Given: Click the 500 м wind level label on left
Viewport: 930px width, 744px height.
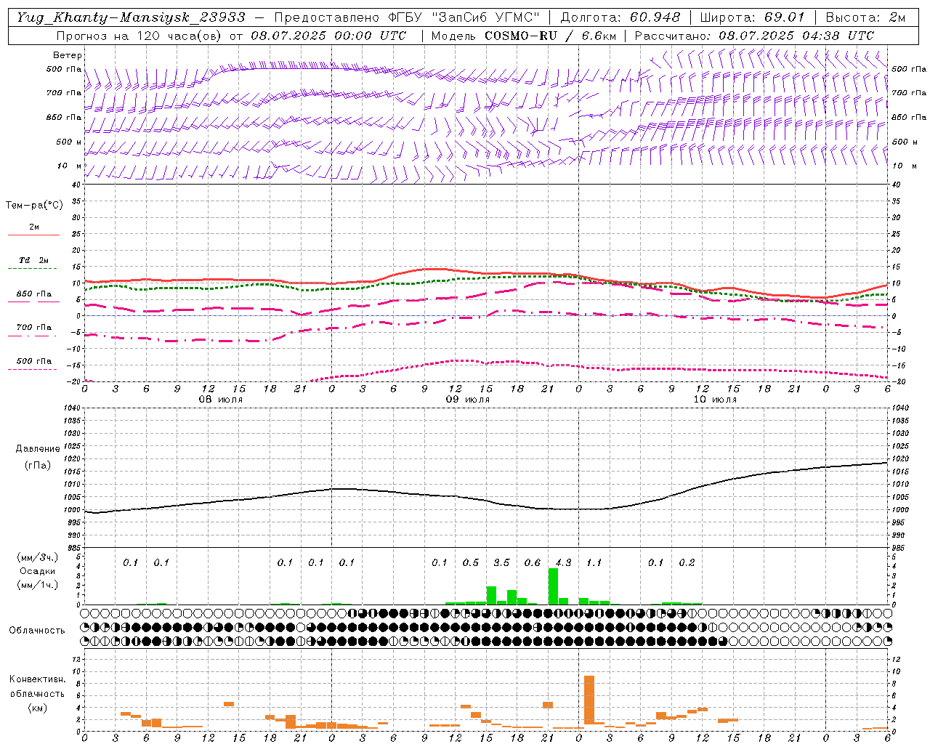Looking at the screenshot, I should (x=69, y=142).
